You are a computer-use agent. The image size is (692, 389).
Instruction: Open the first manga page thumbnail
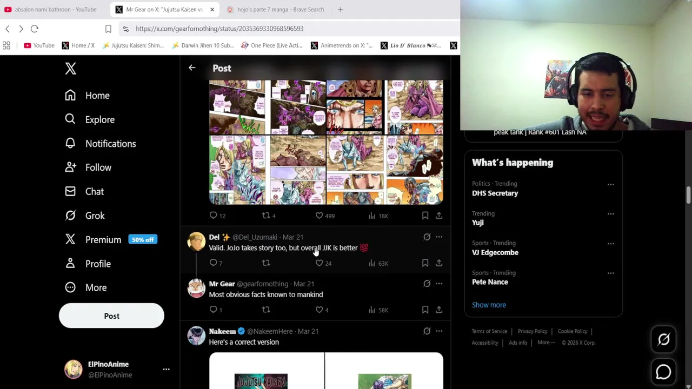coord(237,107)
